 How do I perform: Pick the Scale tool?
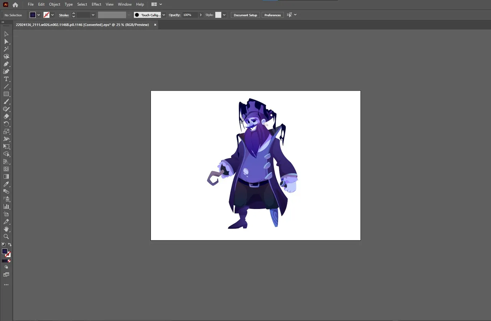point(6,132)
